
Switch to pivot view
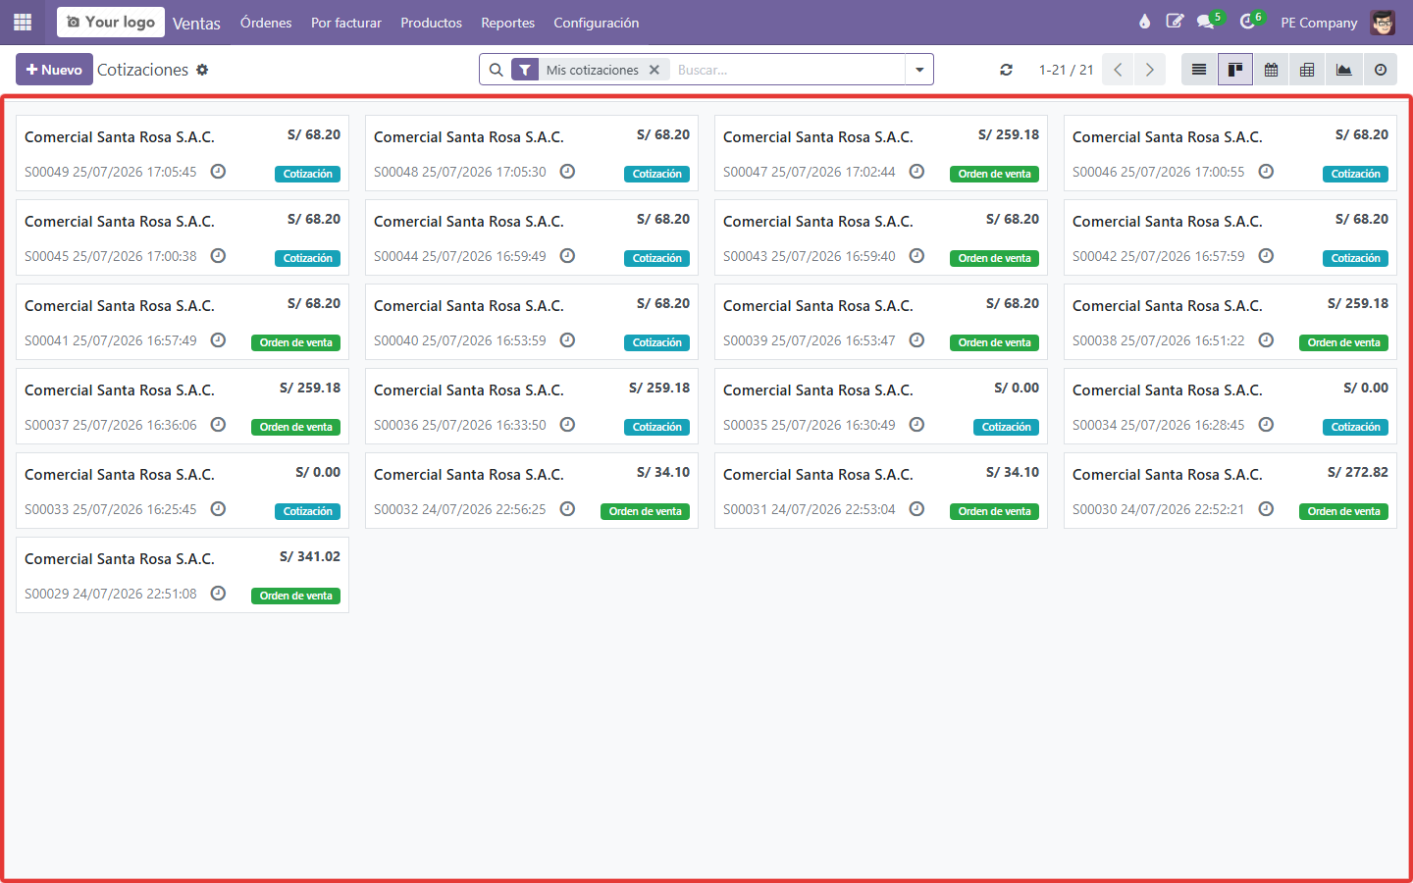click(x=1308, y=70)
